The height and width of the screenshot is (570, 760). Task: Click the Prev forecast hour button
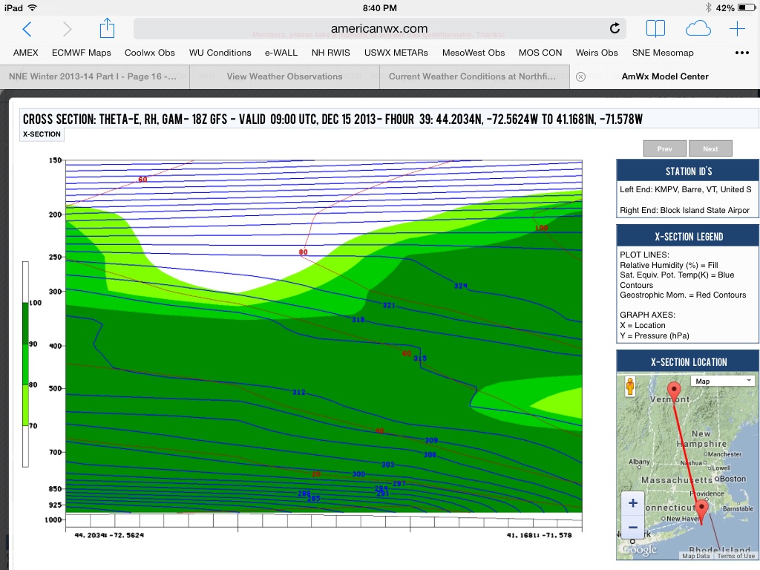pos(665,148)
